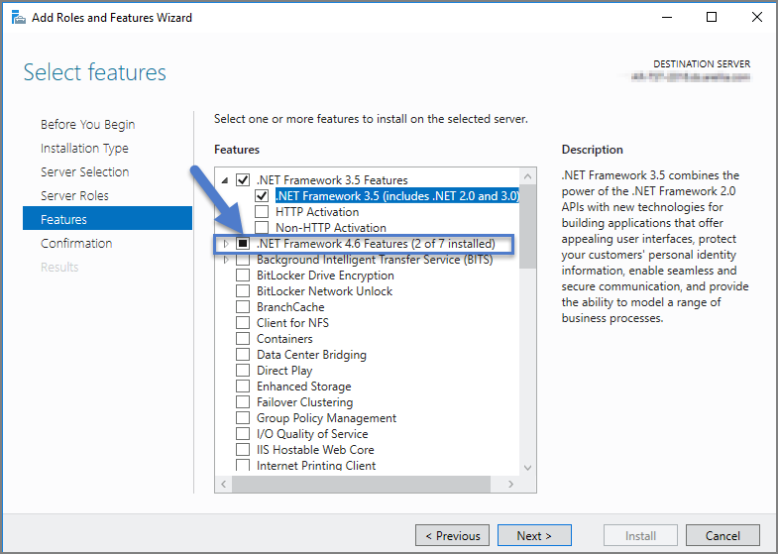Screen dimensions: 778x554
Task: Check Background Intelligent Transfer Service (BITS)
Action: tap(243, 259)
